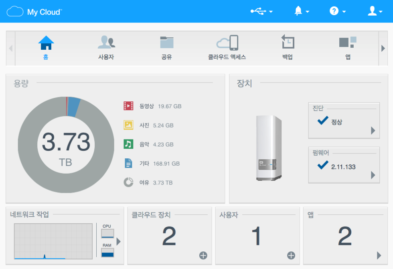Expand the network activity panel arrow
Viewport: 393px width, 269px height.
(x=119, y=242)
